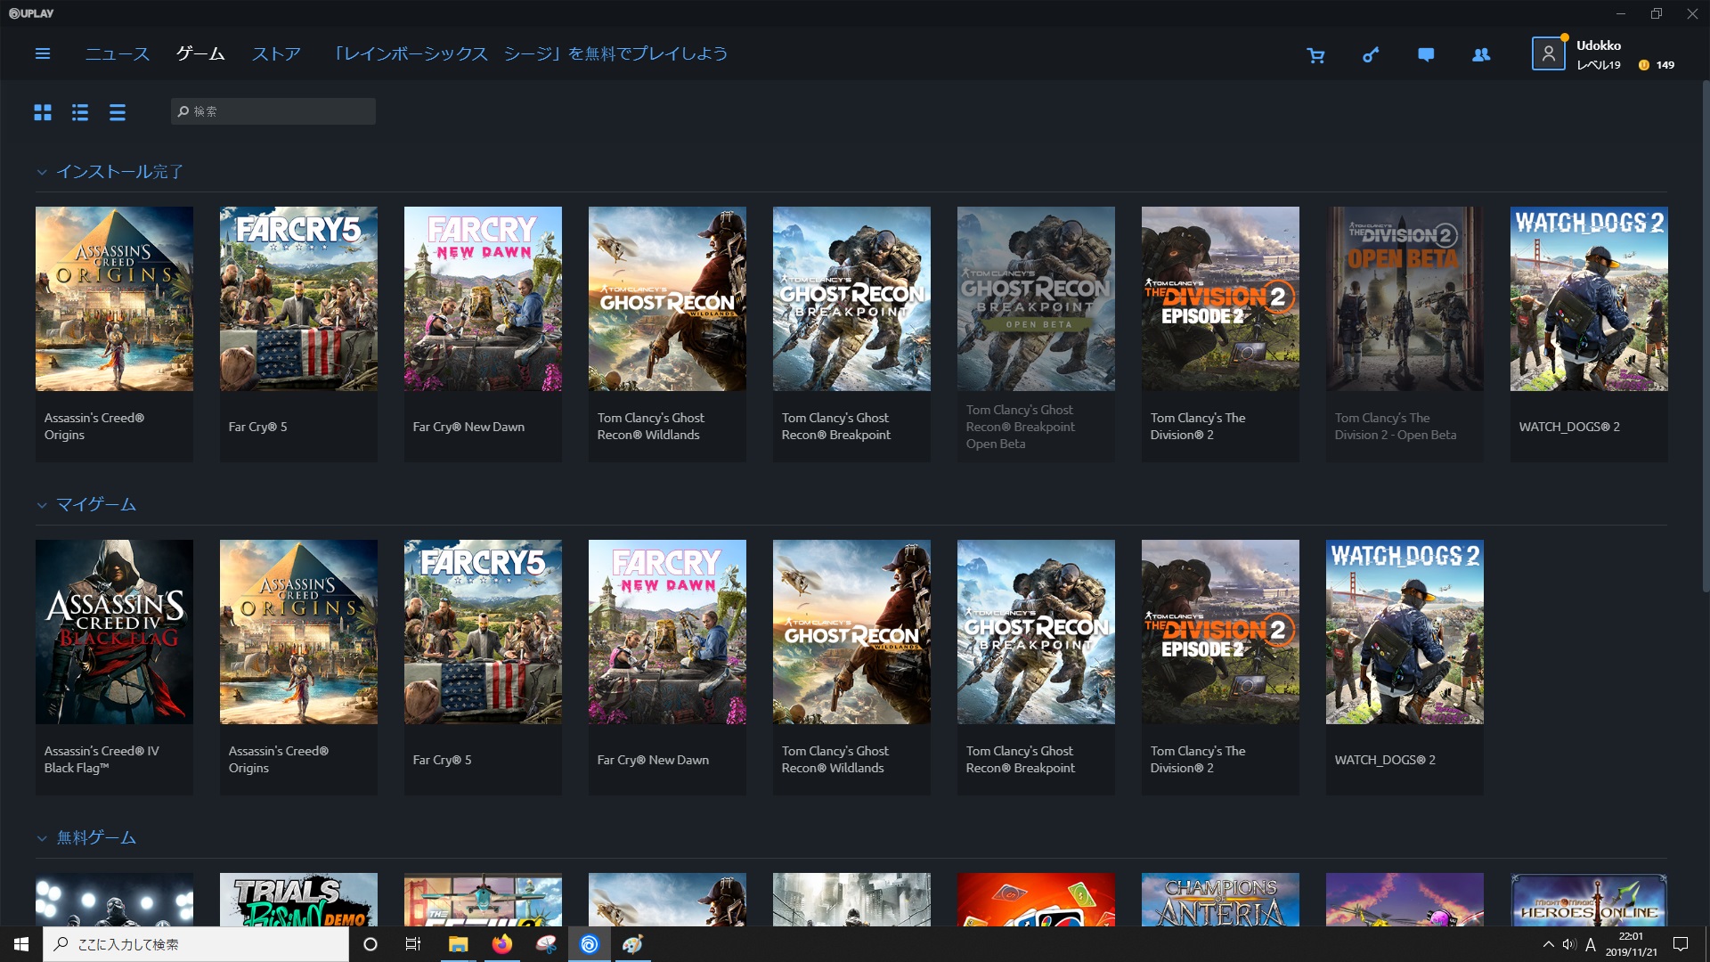Open the ニュース tab

point(118,54)
